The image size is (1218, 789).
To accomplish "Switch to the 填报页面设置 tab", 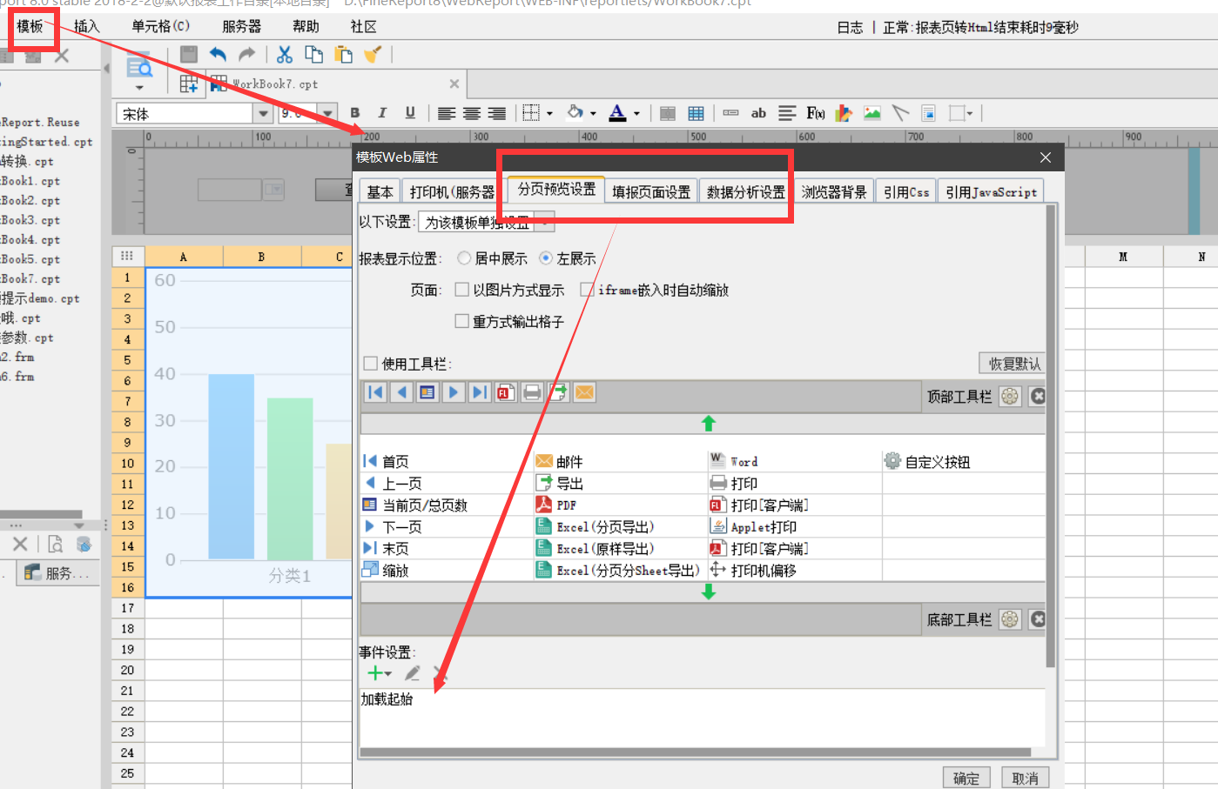I will coord(651,192).
